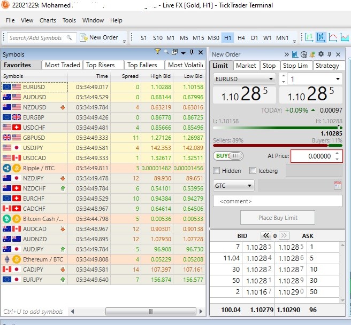Expand timeframe toolbar overflow arrow
The height and width of the screenshot is (325, 351).
tap(295, 41)
